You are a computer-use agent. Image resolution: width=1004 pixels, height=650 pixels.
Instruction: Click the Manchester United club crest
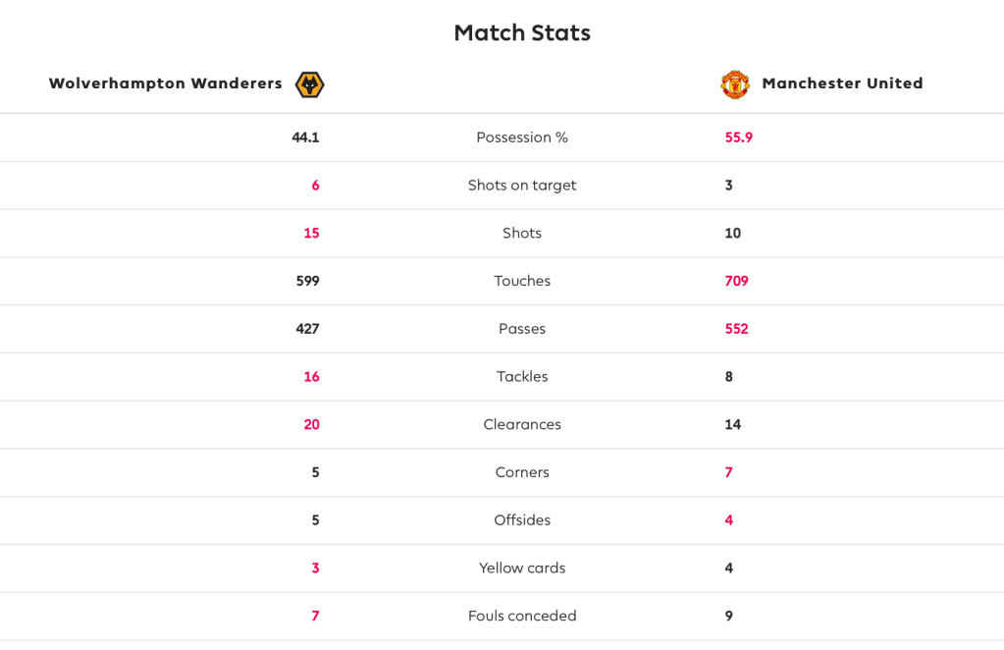point(734,84)
